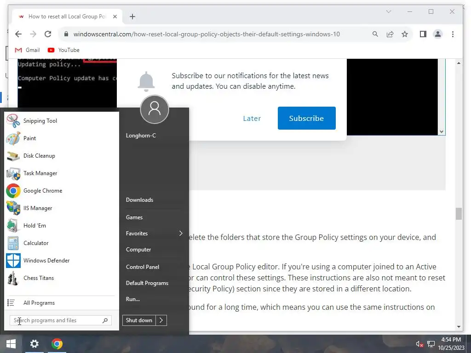Bookmark this page with the star icon
The width and height of the screenshot is (471, 353).
click(405, 34)
